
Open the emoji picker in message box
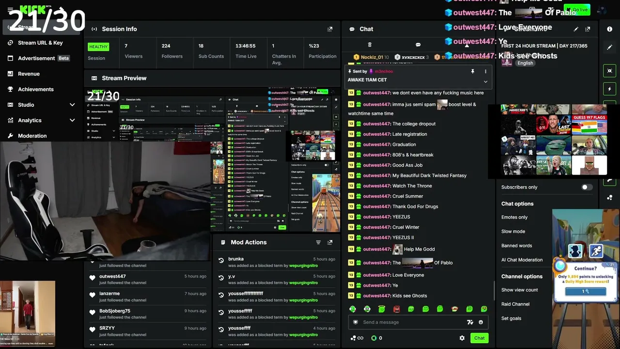click(x=481, y=322)
